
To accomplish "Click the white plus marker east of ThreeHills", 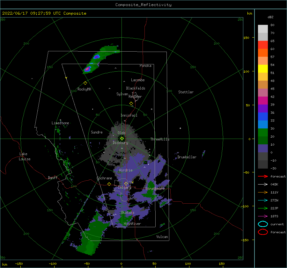I will pos(180,128).
